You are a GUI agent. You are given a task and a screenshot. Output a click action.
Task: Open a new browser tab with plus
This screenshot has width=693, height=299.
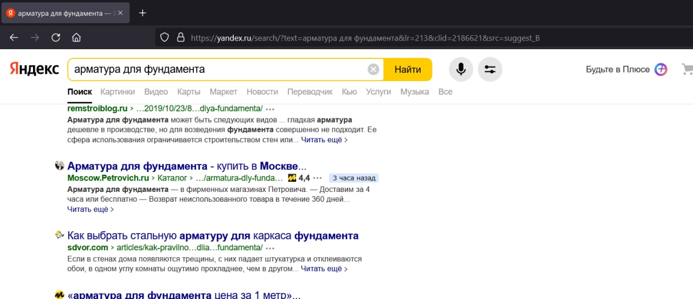click(142, 13)
